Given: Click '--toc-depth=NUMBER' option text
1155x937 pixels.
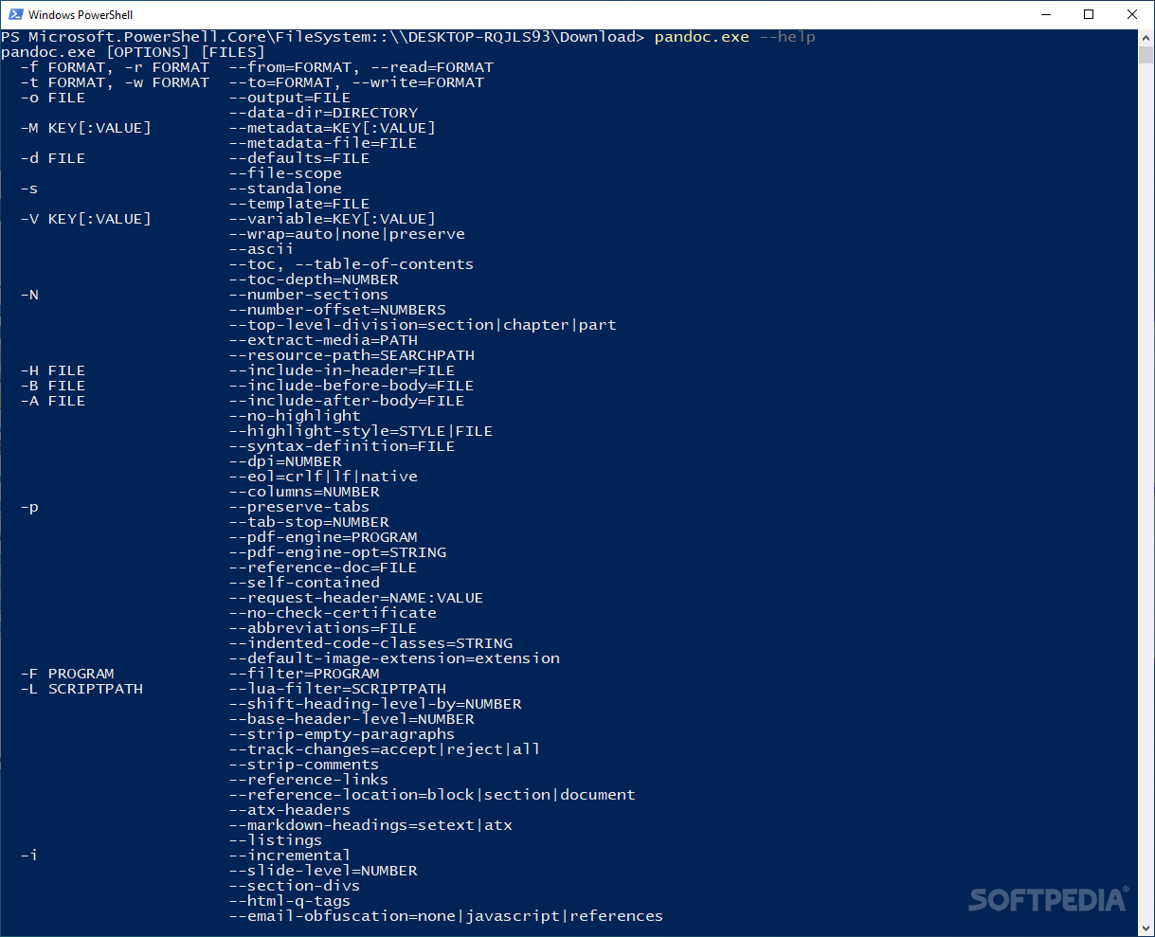Looking at the screenshot, I should point(314,279).
